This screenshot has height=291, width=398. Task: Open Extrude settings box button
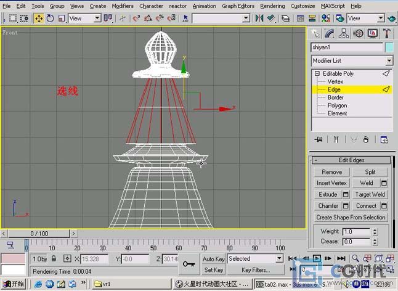(346, 194)
